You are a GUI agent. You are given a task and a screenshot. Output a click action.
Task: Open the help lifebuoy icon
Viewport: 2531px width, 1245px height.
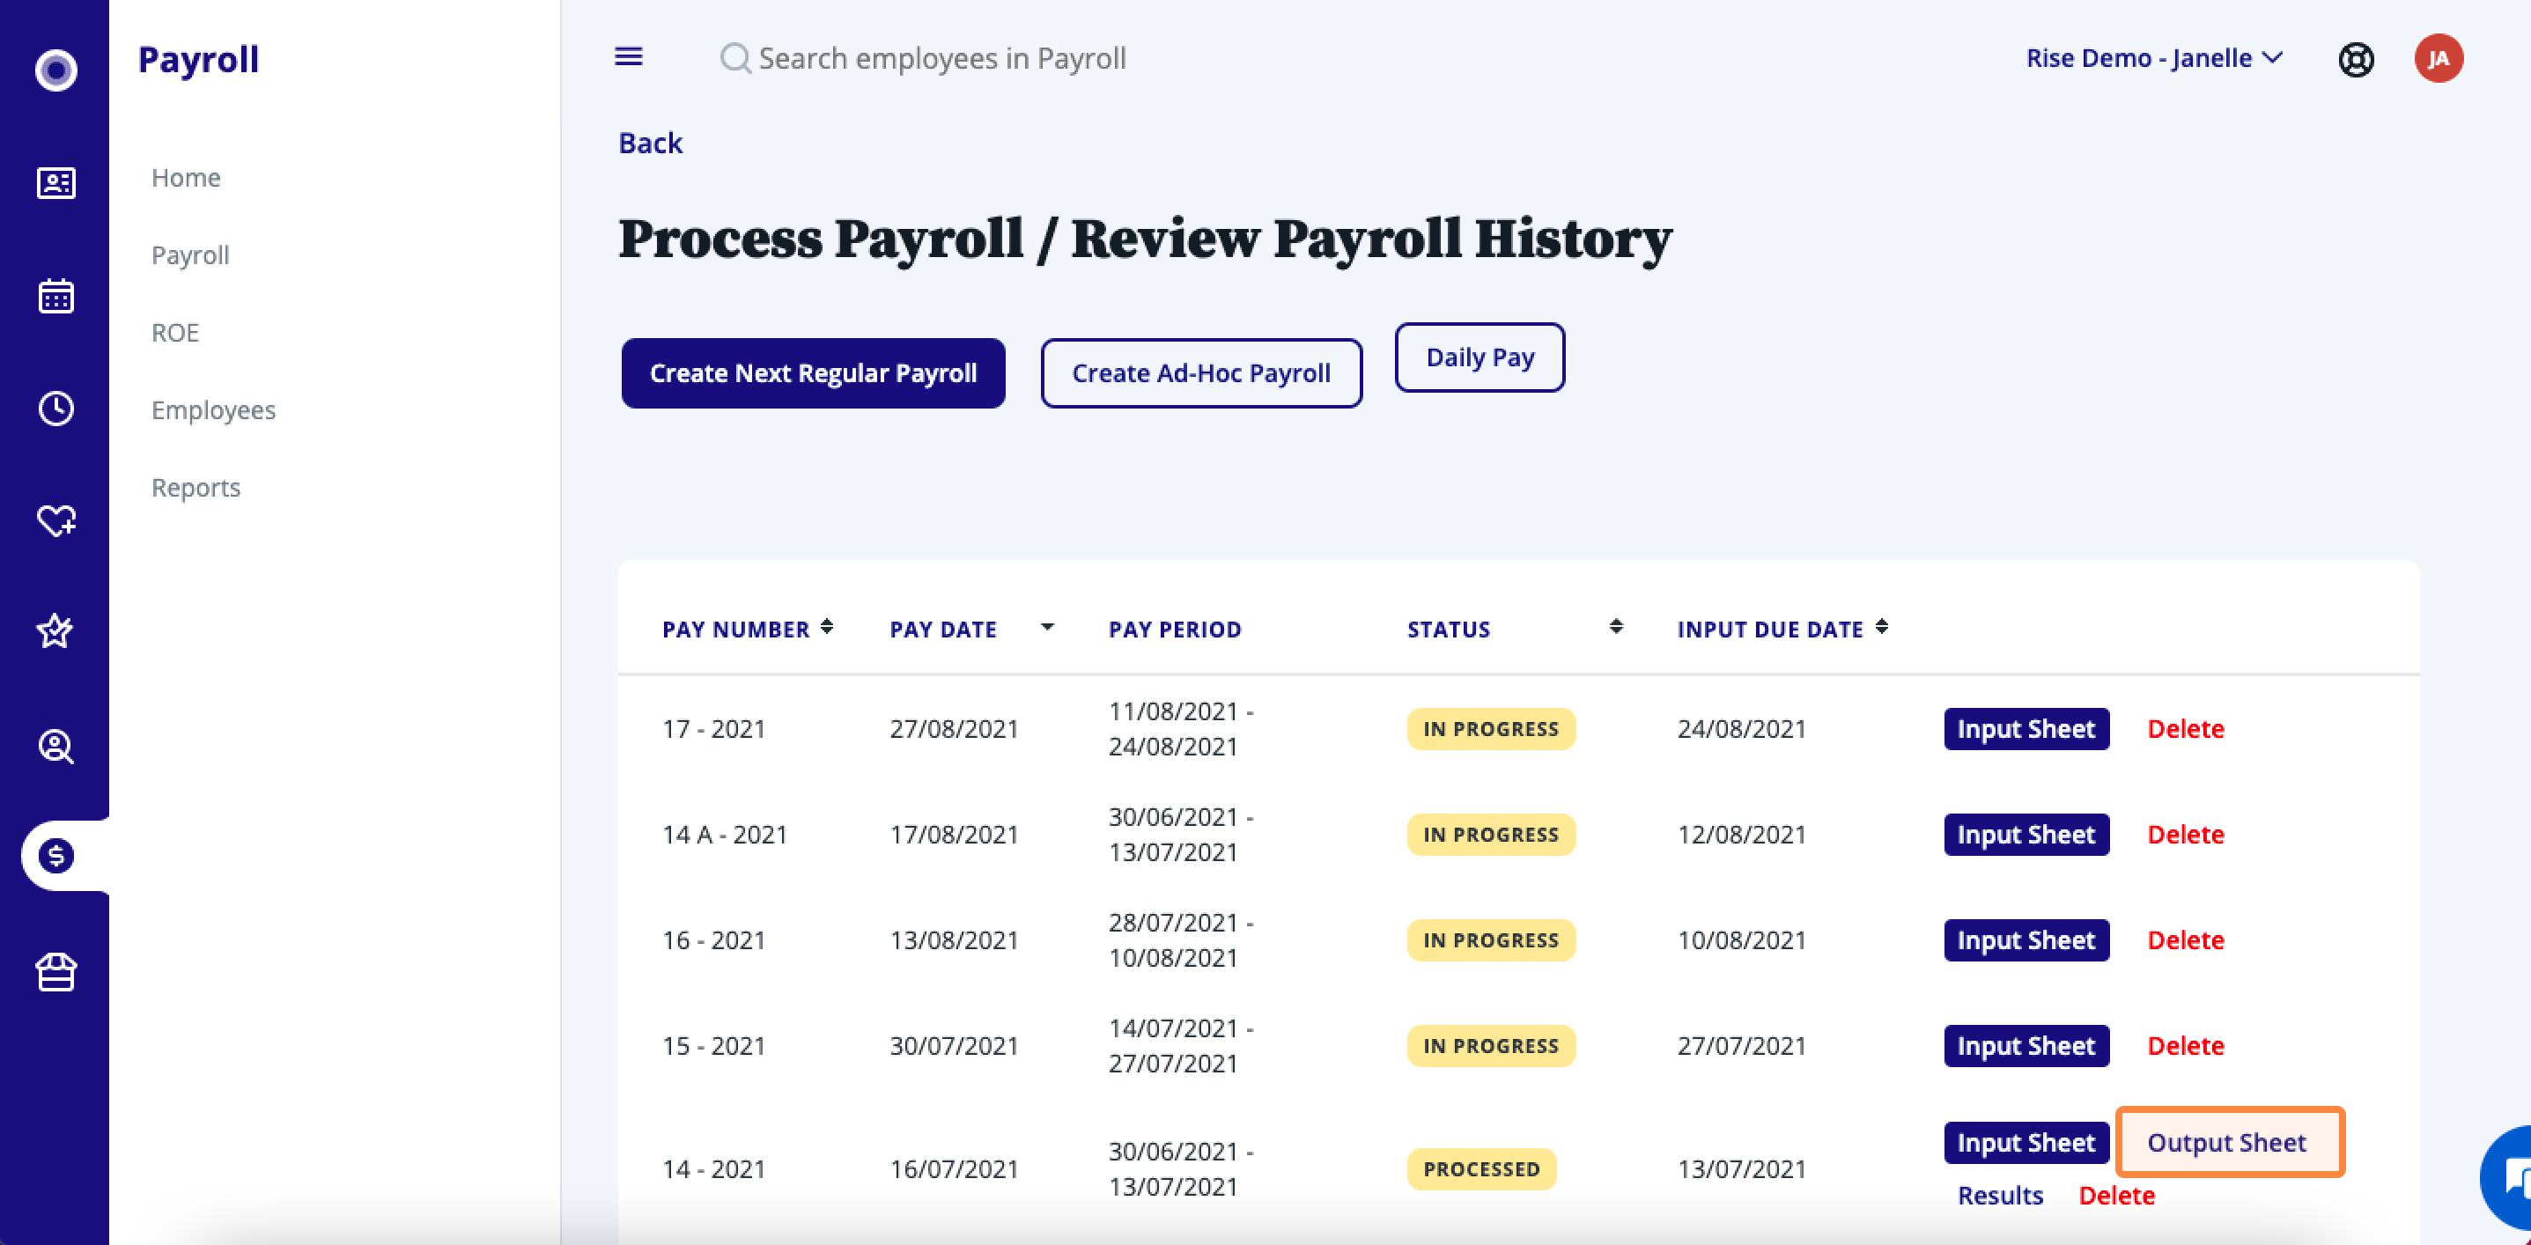tap(2356, 60)
